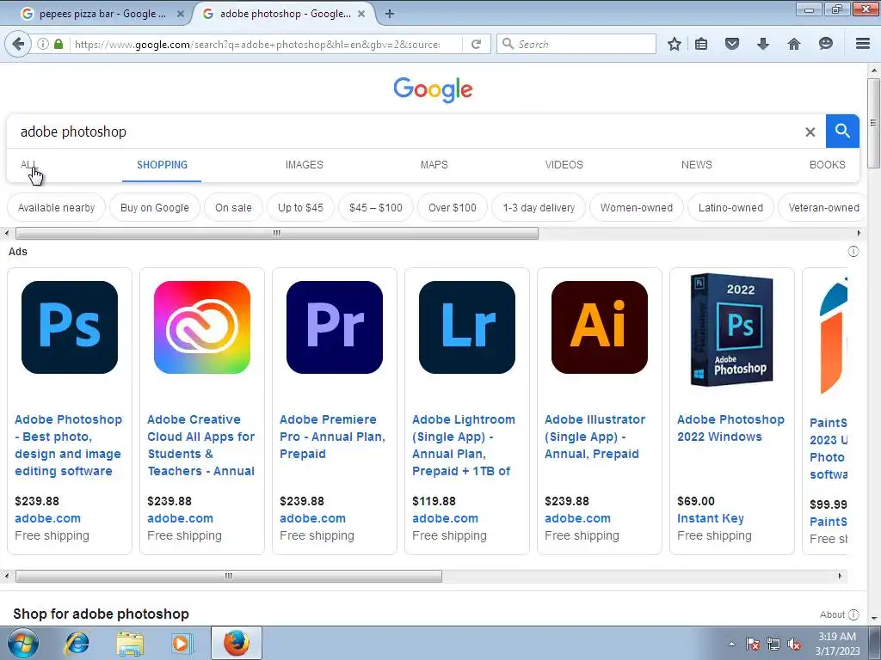Open the Windows Start menu
This screenshot has height=660, width=881.
click(x=23, y=643)
